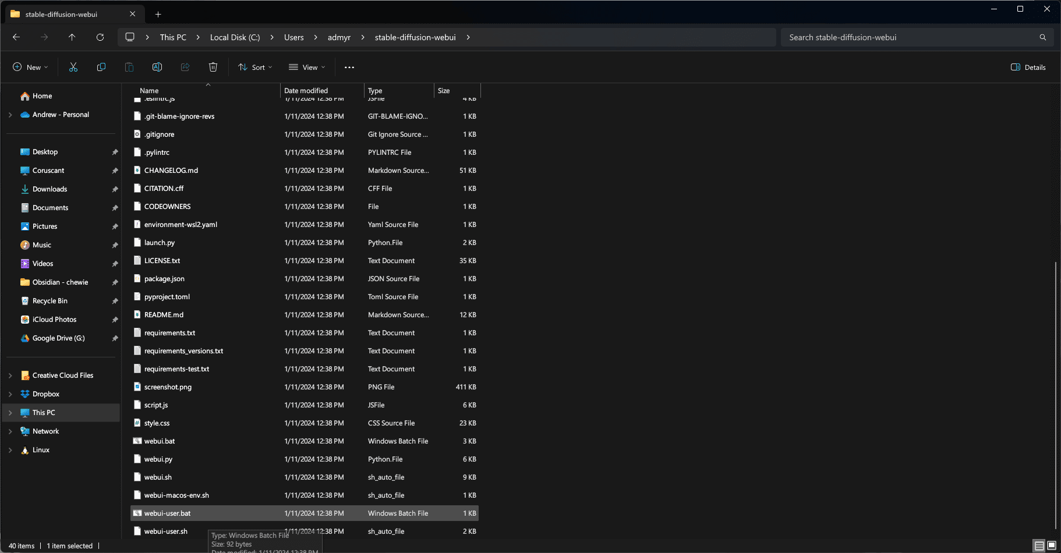Switch to large thumbnails view icon in status bar
Image resolution: width=1061 pixels, height=553 pixels.
pyautogui.click(x=1052, y=546)
